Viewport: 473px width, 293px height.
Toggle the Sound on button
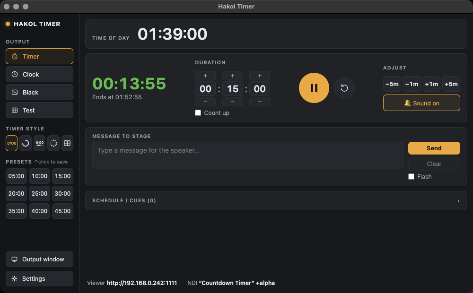pos(421,103)
